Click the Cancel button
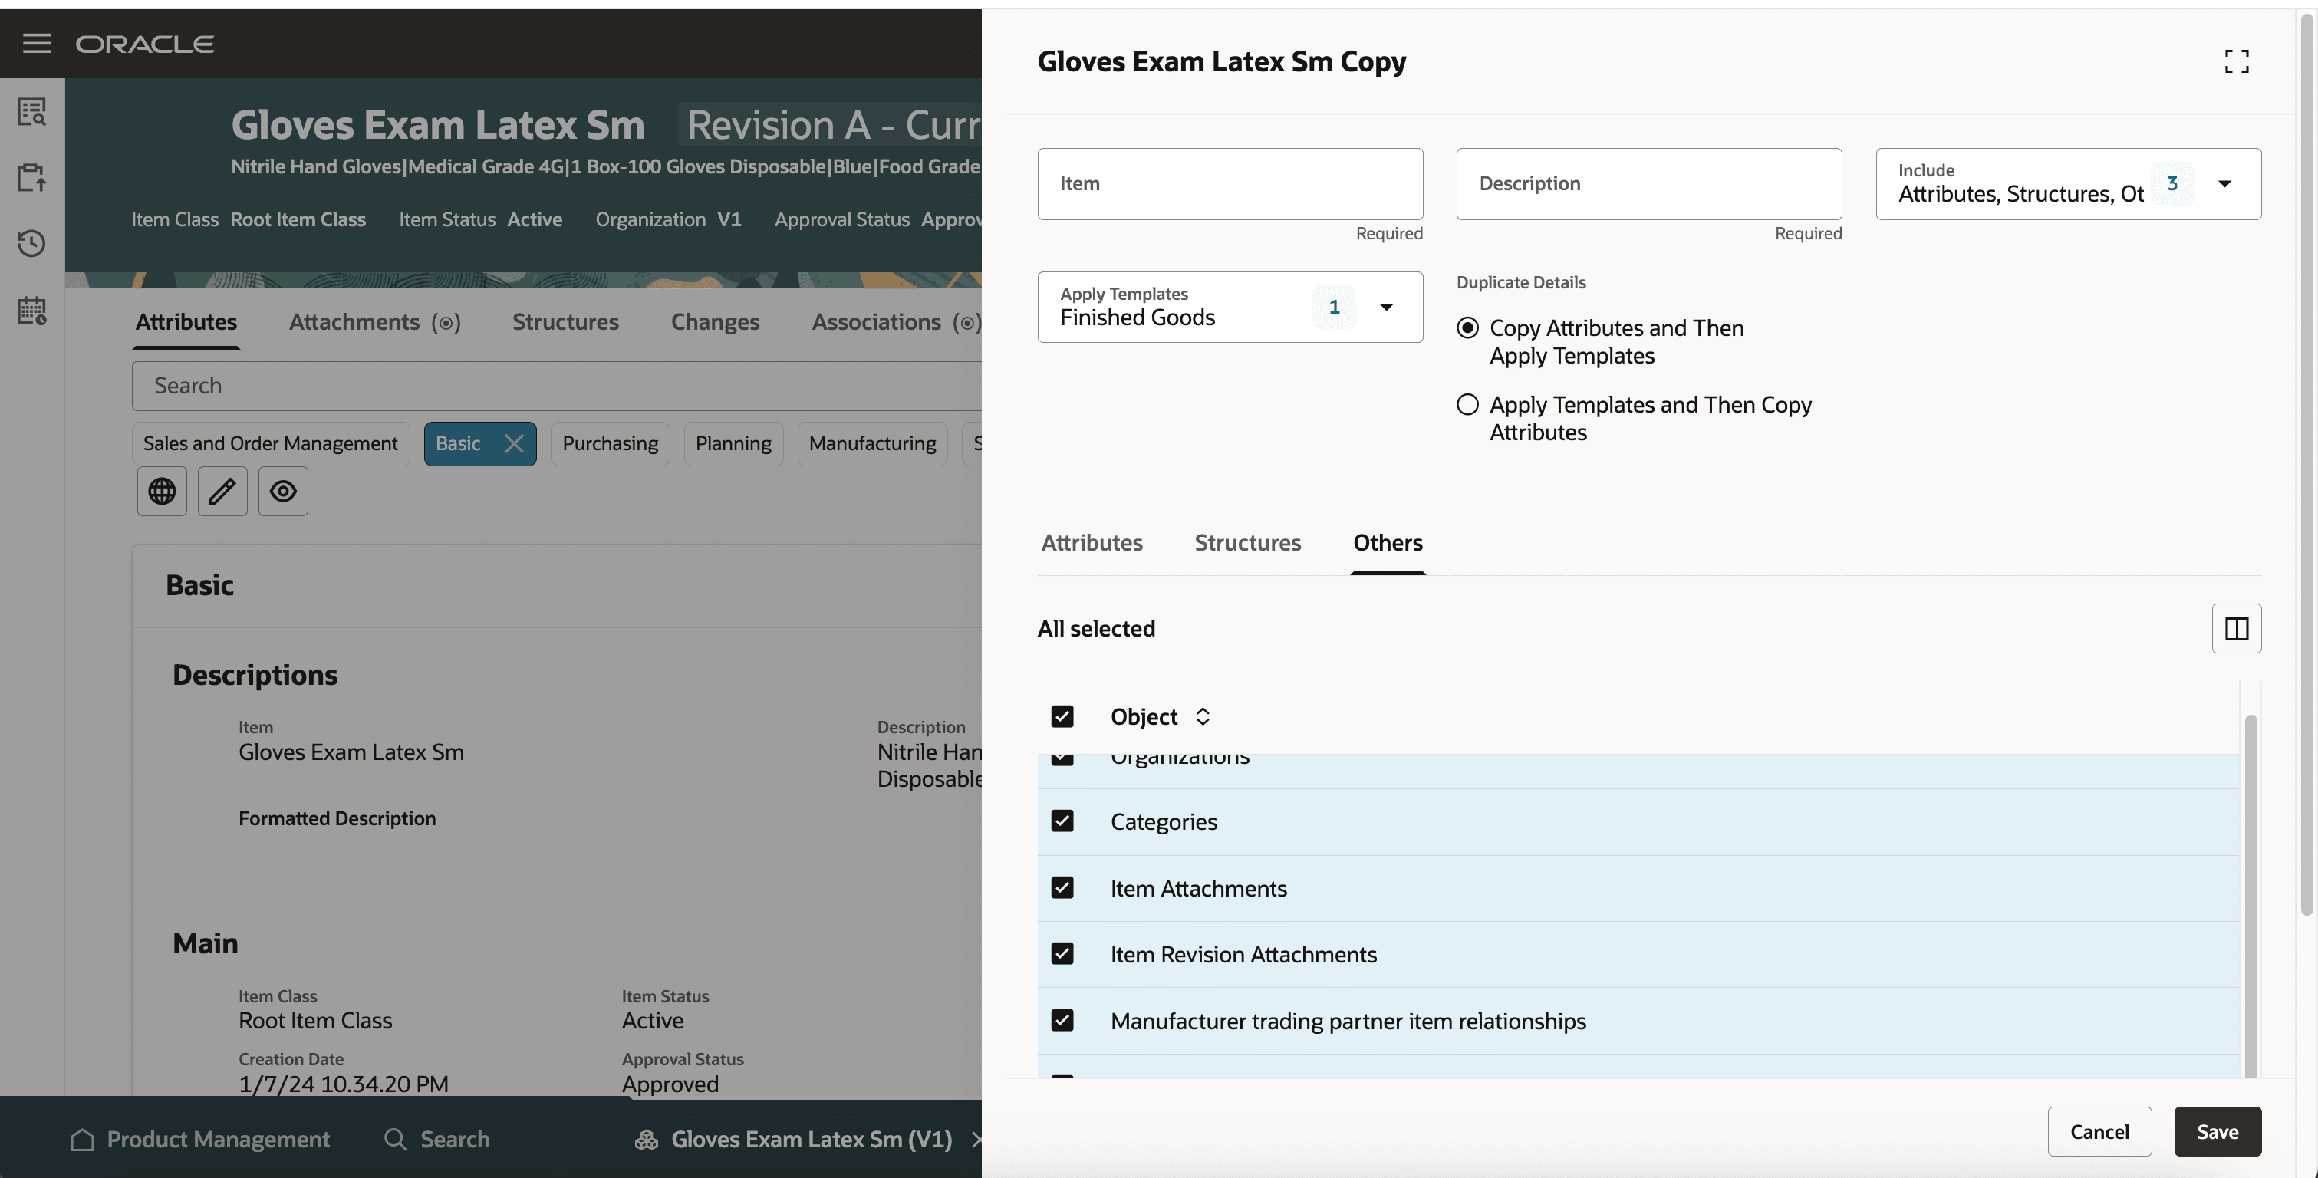Screen dimensions: 2318x1178 [2099, 1131]
